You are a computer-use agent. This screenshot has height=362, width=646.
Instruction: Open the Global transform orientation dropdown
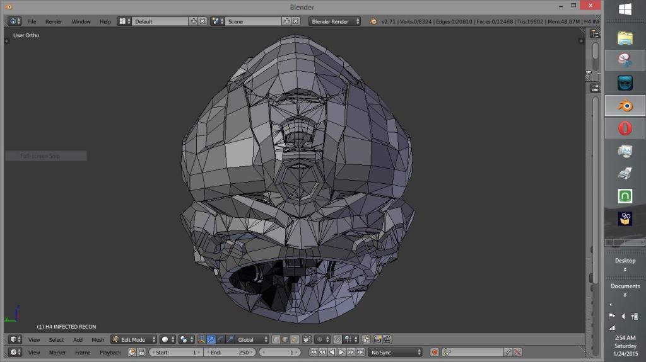(252, 339)
